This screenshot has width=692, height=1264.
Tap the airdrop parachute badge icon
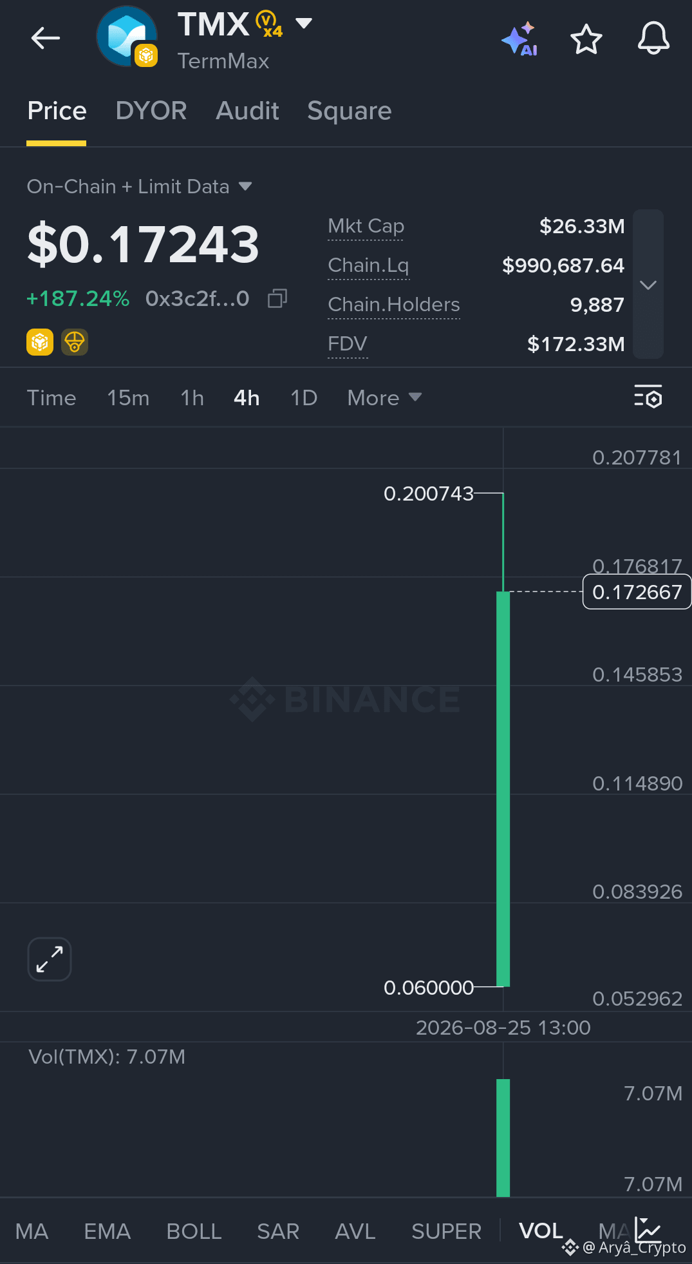(75, 342)
